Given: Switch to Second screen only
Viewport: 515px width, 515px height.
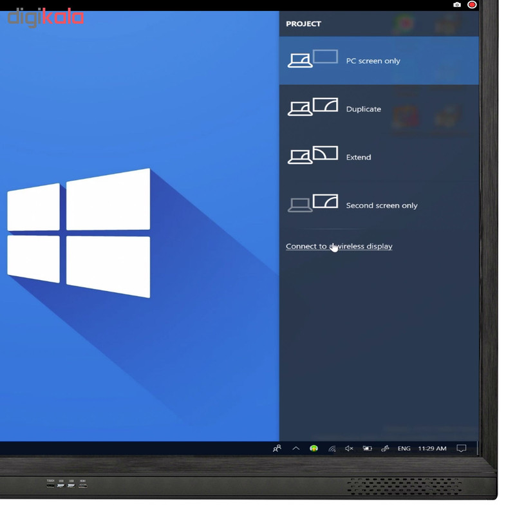Looking at the screenshot, I should 379,205.
